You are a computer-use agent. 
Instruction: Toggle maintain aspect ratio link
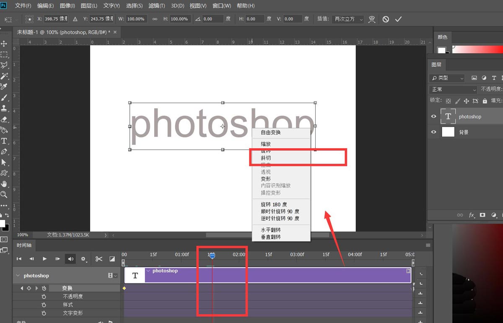point(155,19)
